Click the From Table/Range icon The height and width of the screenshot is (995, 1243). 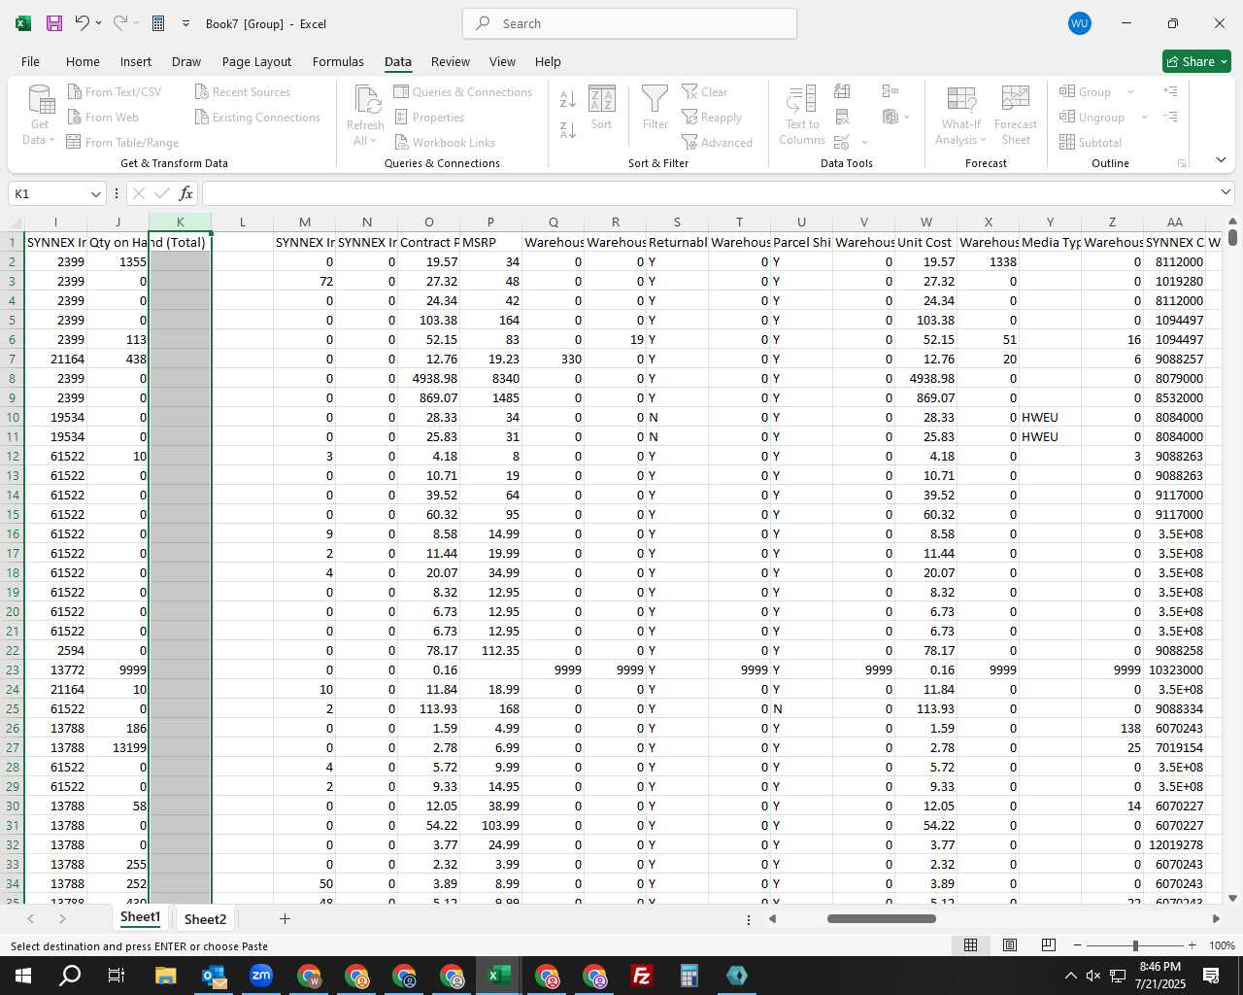click(x=74, y=142)
